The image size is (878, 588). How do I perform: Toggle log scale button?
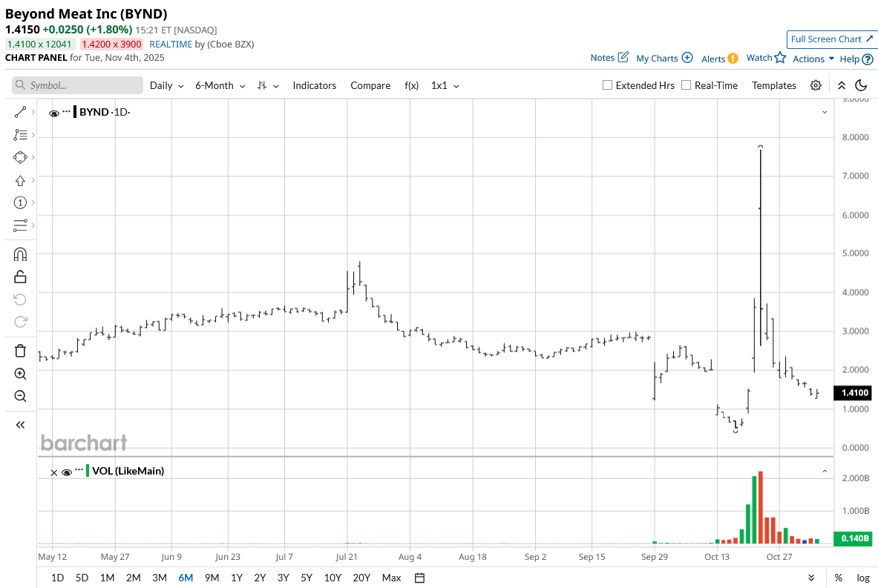(863, 578)
